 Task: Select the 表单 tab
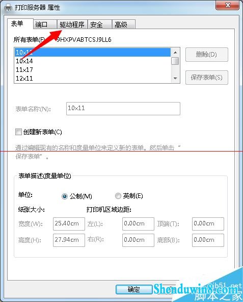tap(20, 24)
